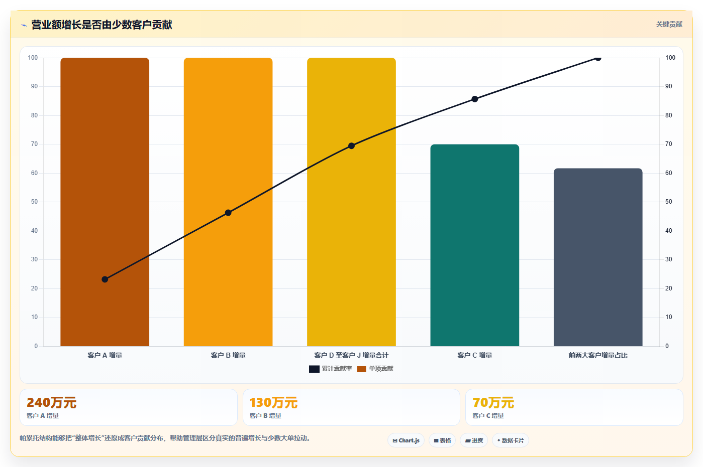
Task: Click the line point over 客户 D 至 J bar
Action: (x=351, y=146)
